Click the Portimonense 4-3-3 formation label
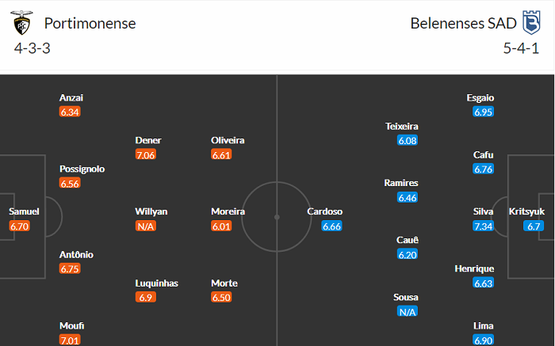The width and height of the screenshot is (555, 346). click(x=34, y=48)
